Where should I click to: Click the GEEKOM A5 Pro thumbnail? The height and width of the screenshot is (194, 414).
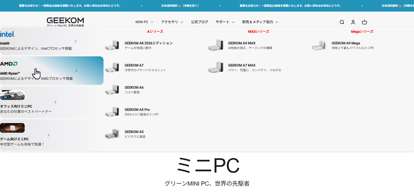[x=113, y=111]
